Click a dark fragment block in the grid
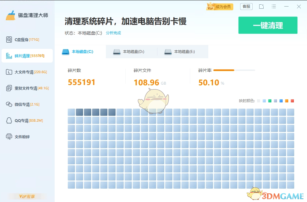 tap(80, 112)
